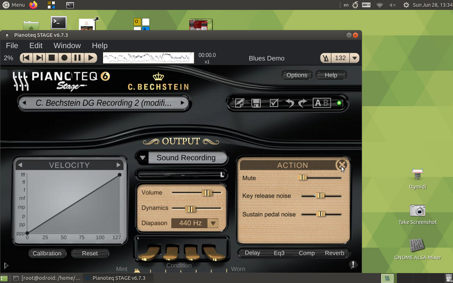Click the redo arrow icon
Viewport: 453px width, 283px height.
(x=302, y=103)
